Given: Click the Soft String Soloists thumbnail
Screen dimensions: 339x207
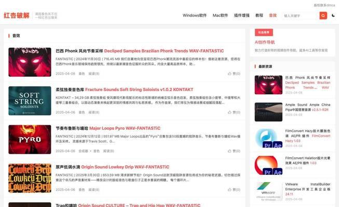Looking at the screenshot, I should (x=30, y=101).
